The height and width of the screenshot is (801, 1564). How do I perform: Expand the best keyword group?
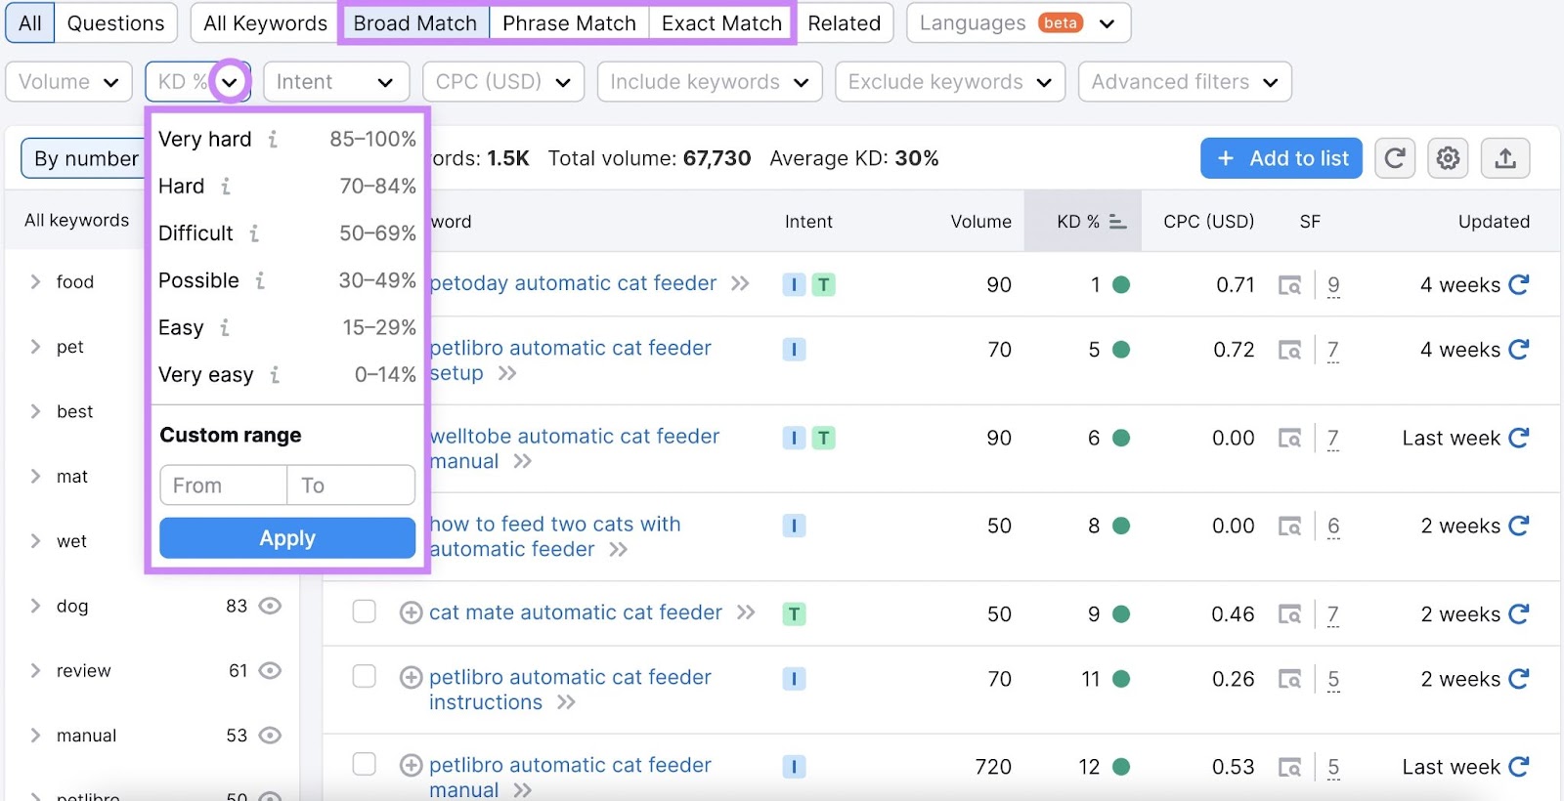point(35,411)
